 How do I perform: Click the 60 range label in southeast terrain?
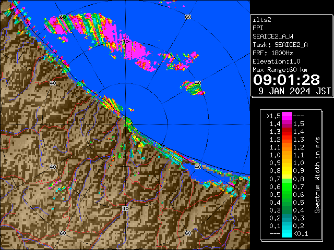[x=188, y=233]
